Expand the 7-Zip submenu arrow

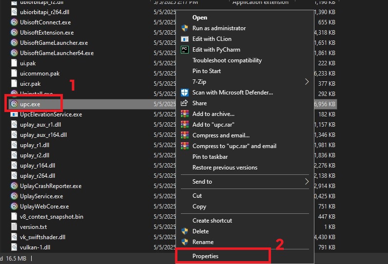307,82
